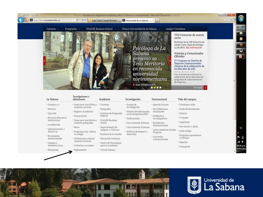Open the Becas link

click(x=77, y=127)
